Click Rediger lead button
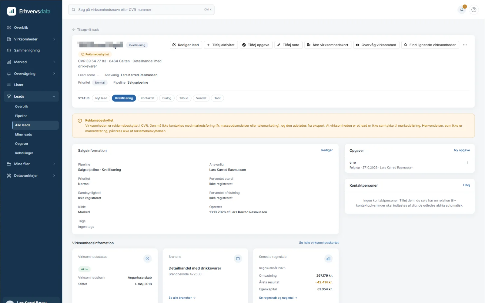 [186, 45]
